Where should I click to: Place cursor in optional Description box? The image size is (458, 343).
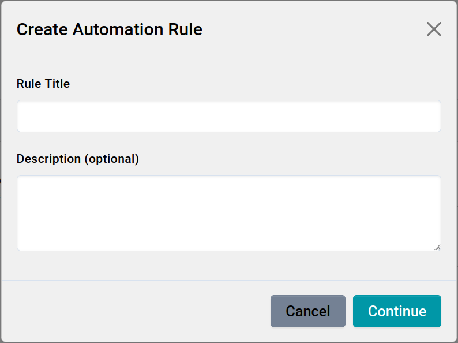pyautogui.click(x=229, y=213)
